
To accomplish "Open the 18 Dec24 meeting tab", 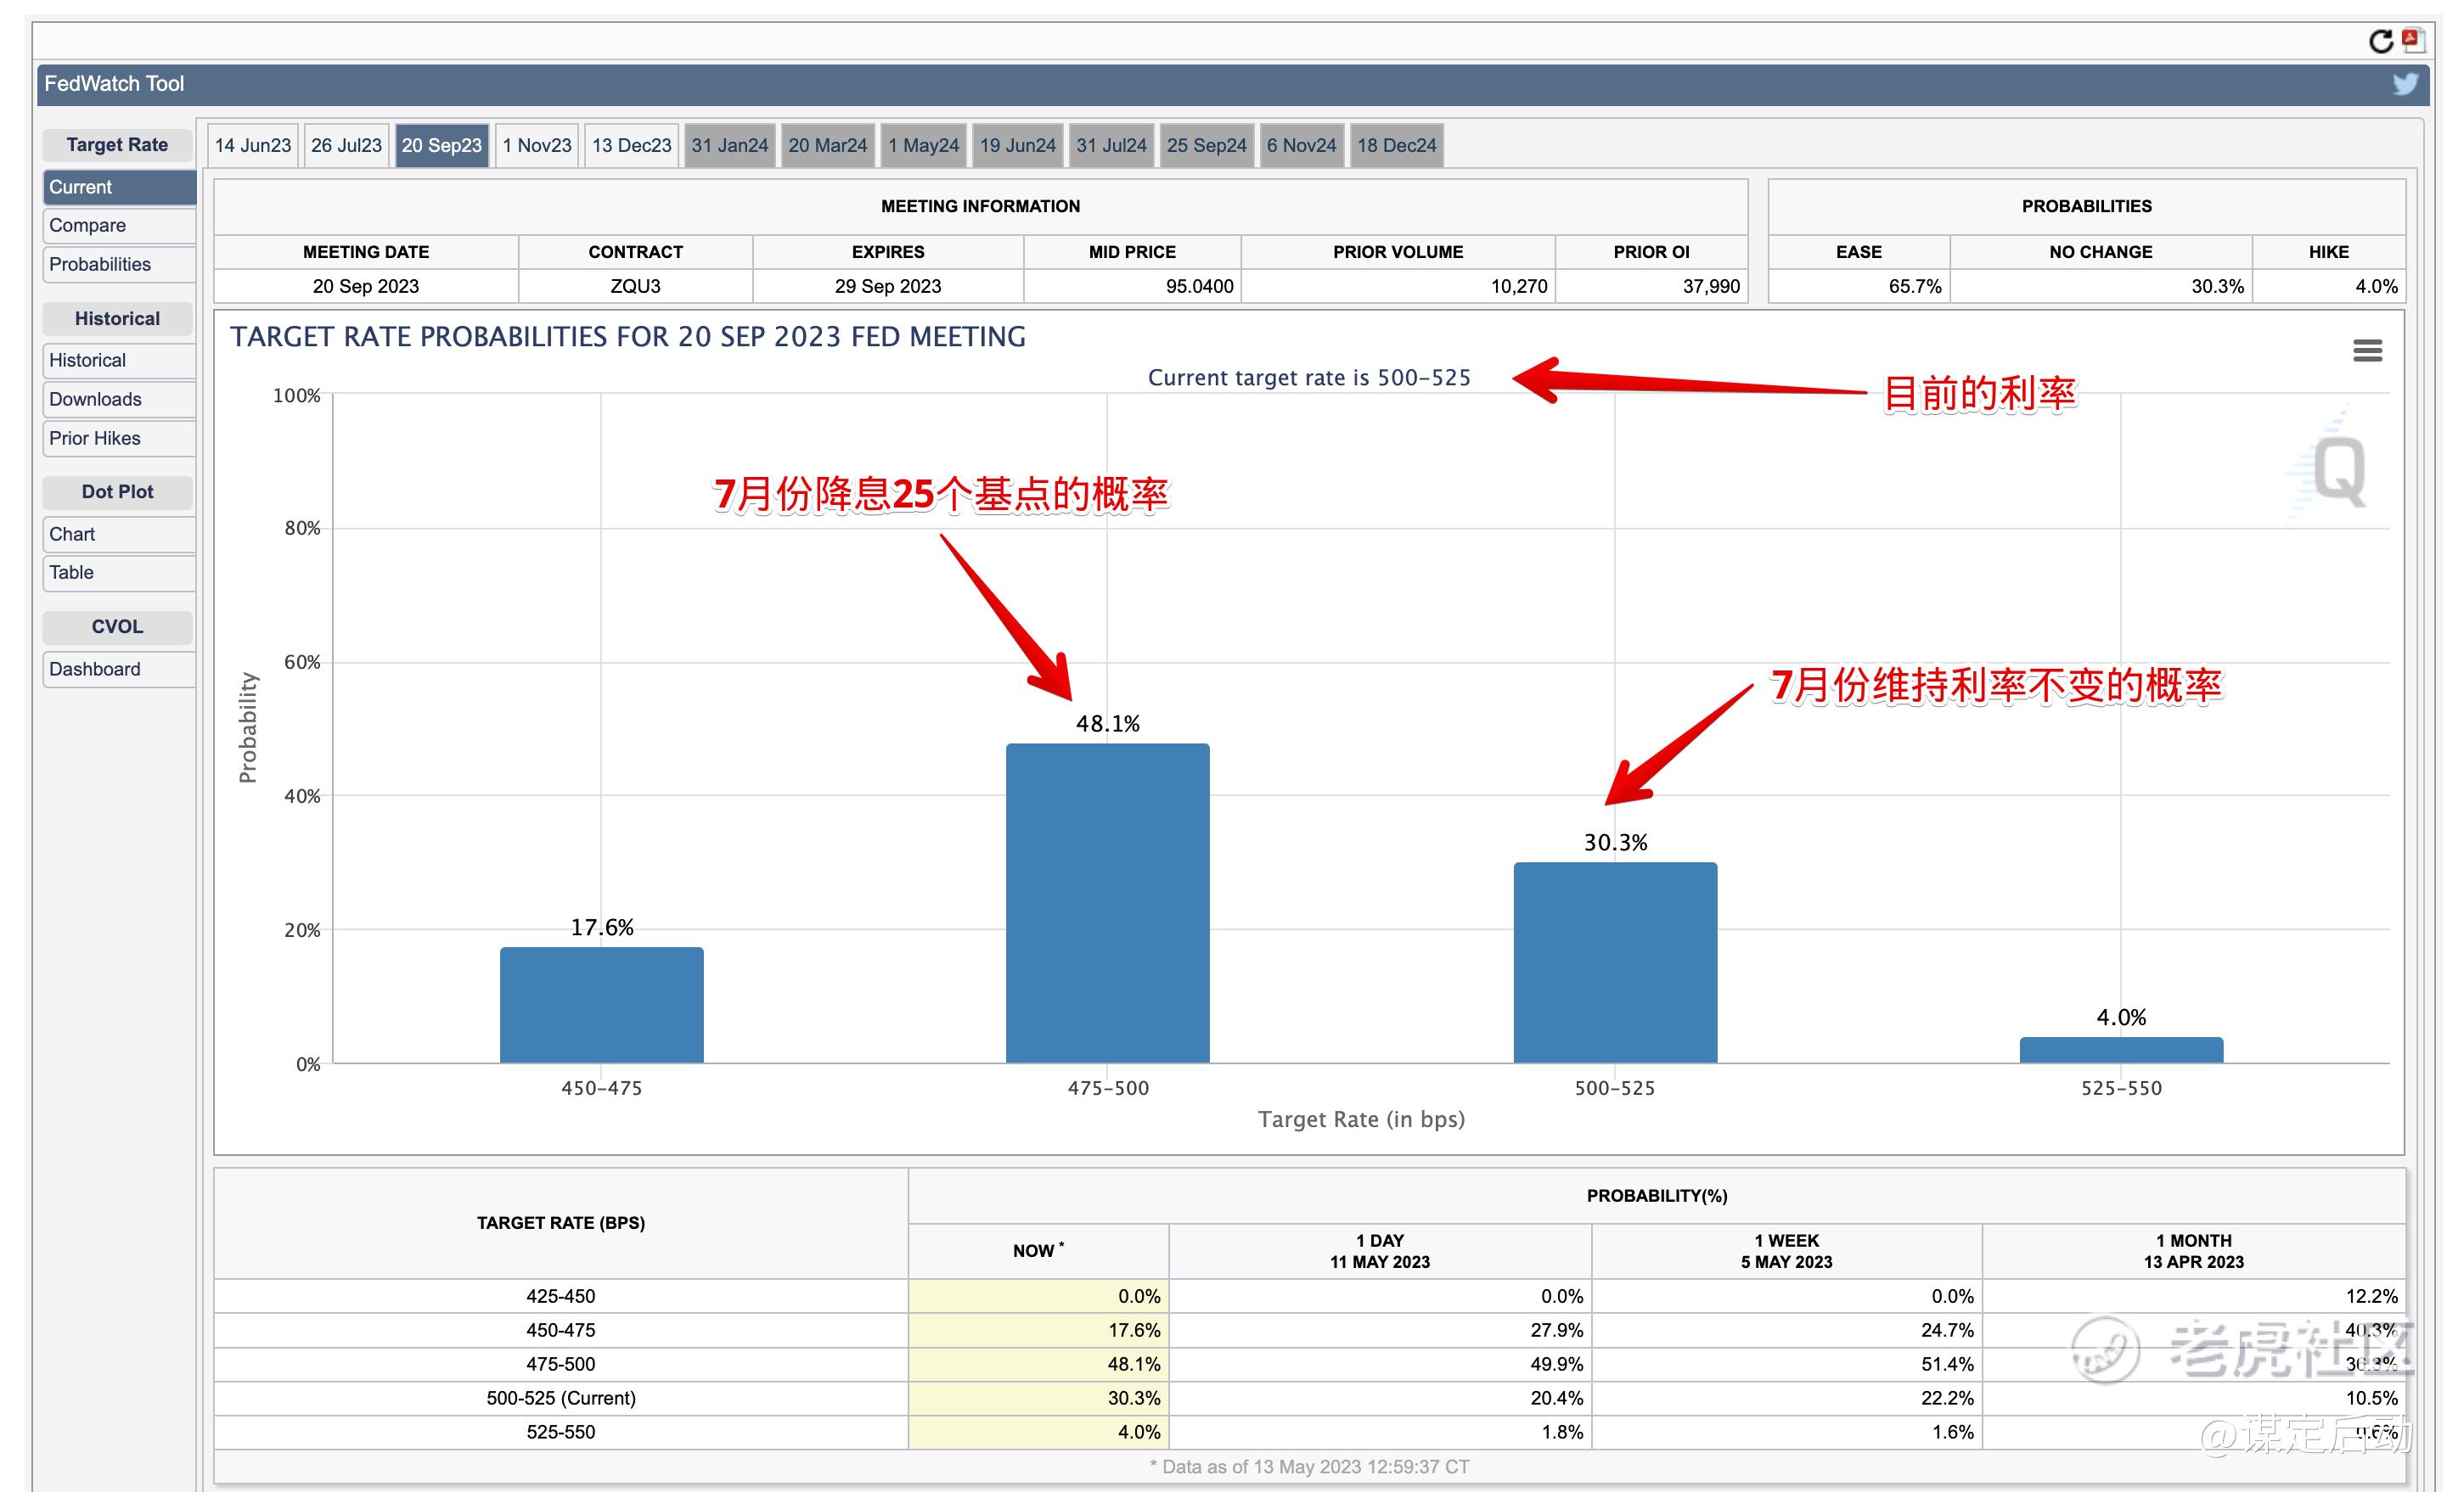I will (x=1396, y=146).
